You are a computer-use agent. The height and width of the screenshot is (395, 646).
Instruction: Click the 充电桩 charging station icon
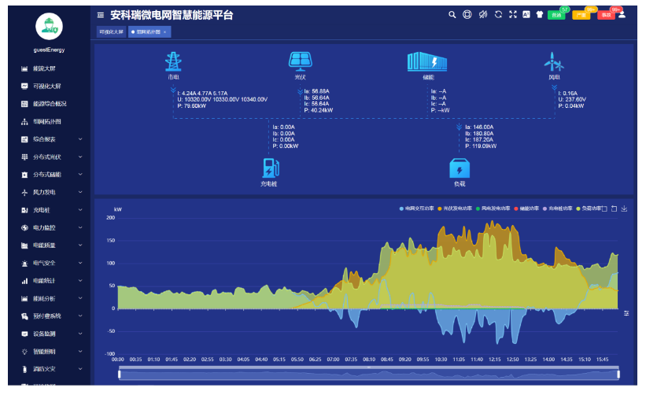pos(271,168)
